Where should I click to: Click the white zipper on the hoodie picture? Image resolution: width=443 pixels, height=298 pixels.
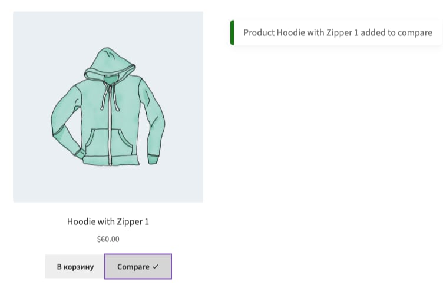click(x=110, y=124)
